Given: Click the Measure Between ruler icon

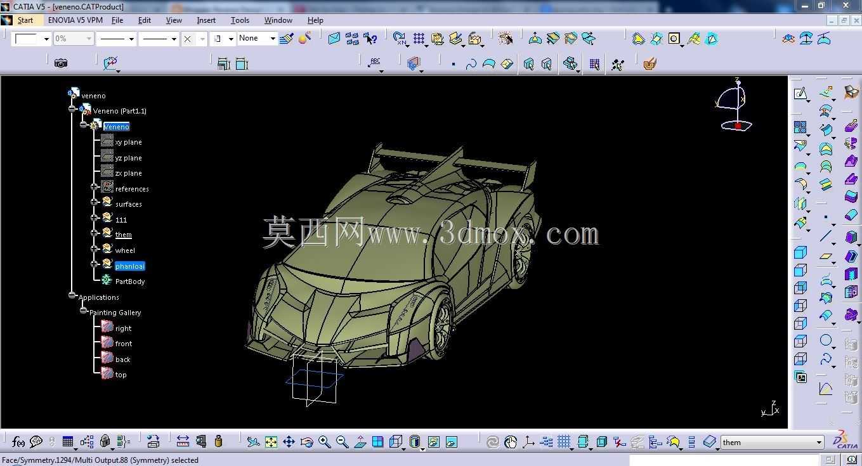Looking at the screenshot, I should point(183,441).
